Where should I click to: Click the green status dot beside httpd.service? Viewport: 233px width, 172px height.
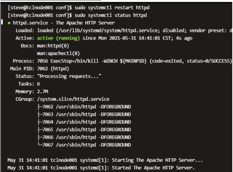[x=9, y=23]
